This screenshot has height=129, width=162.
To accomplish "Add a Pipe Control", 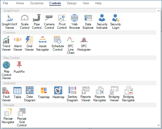I will pyautogui.click(x=37, y=21).
